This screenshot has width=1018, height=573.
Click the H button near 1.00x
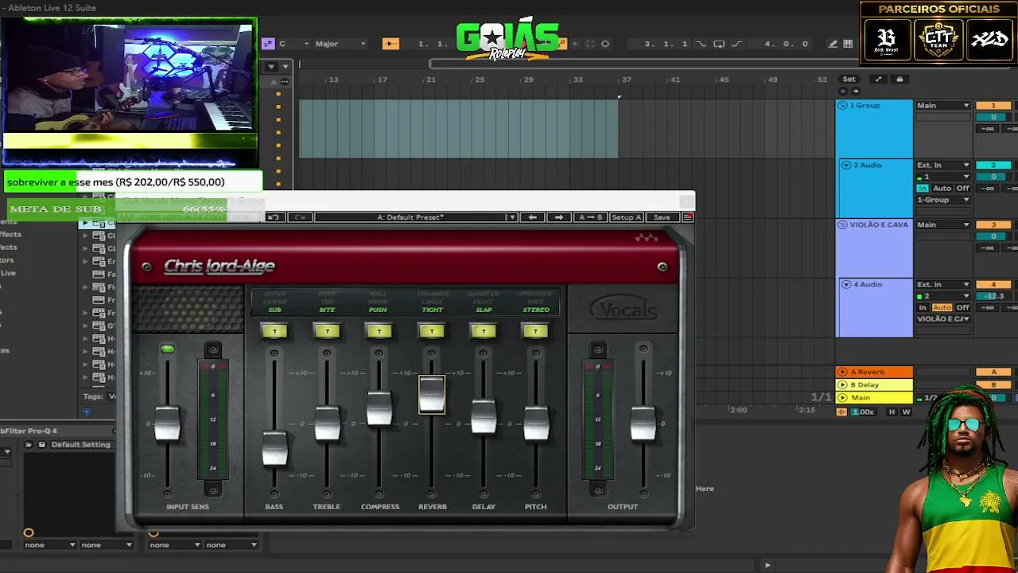[892, 412]
